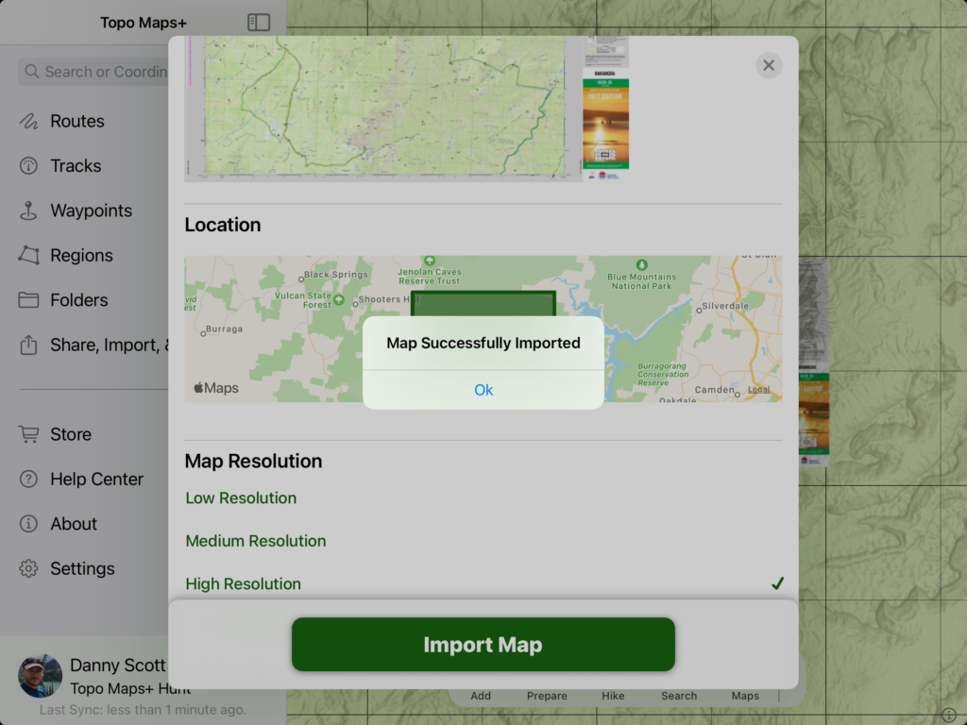
Task: Switch to the Maps tab
Action: 745,696
